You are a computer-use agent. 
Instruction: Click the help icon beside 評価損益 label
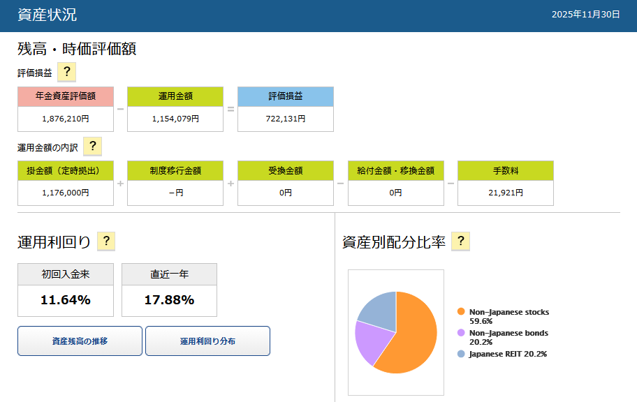[66, 72]
